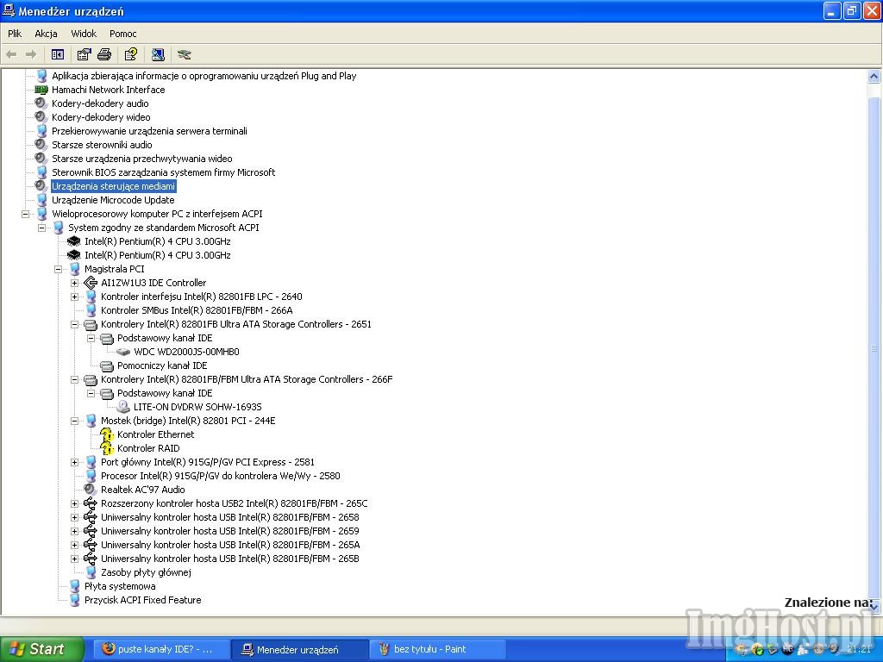883x662 pixels.
Task: Click the printer icon in the toolbar
Action: (x=104, y=54)
